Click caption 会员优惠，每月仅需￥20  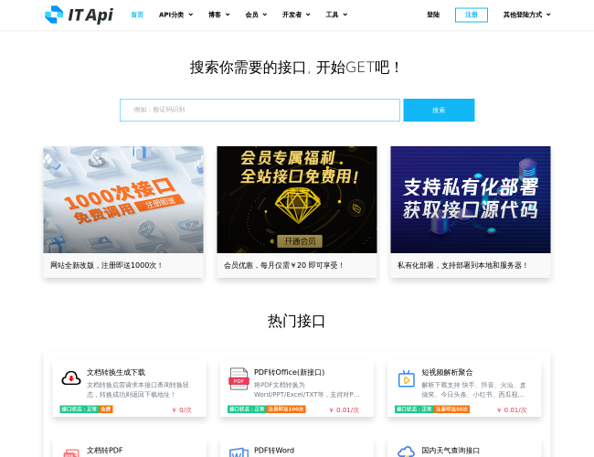point(283,265)
